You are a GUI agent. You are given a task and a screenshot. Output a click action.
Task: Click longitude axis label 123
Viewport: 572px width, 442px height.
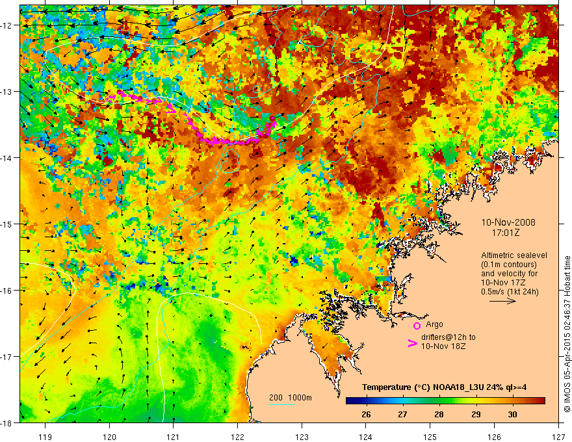pyautogui.click(x=302, y=437)
